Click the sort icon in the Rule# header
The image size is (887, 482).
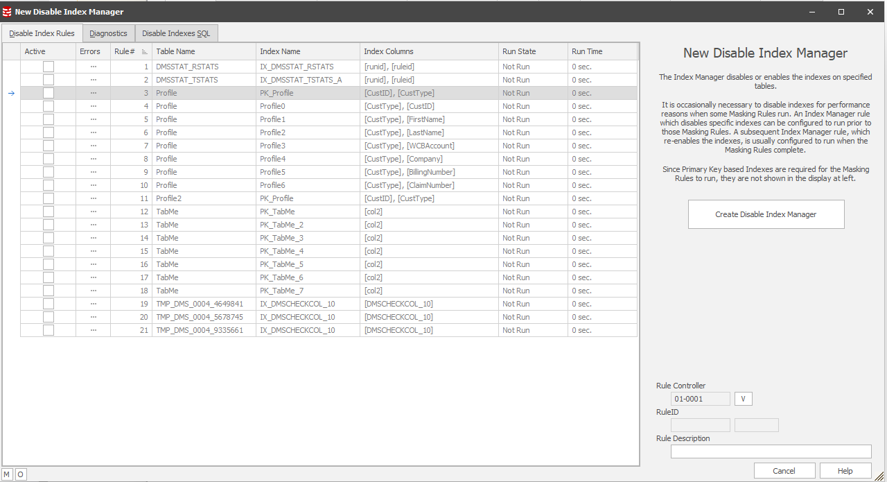point(144,51)
